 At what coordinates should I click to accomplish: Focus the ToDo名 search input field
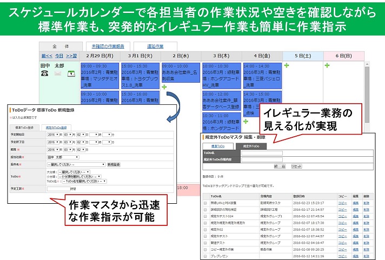pos(262,153)
